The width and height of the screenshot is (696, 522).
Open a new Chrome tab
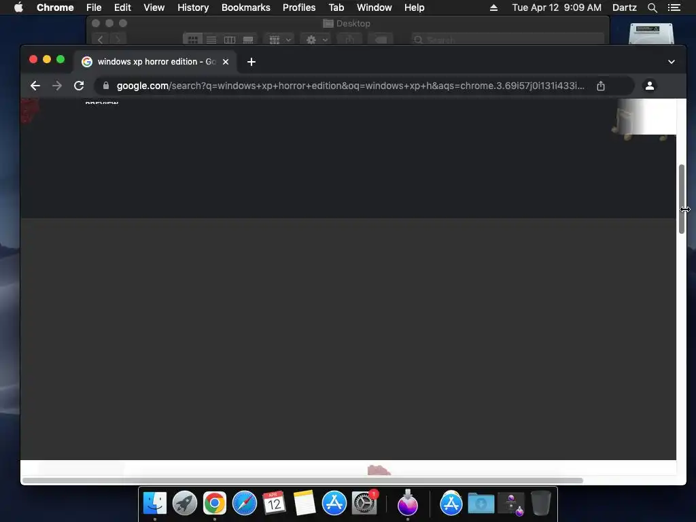click(x=251, y=62)
